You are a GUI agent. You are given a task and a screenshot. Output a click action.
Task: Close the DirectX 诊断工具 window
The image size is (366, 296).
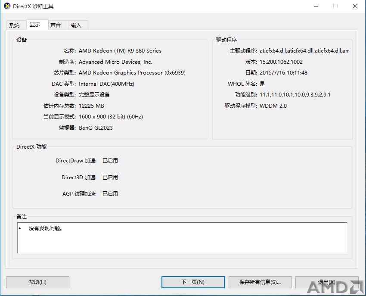click(x=355, y=6)
